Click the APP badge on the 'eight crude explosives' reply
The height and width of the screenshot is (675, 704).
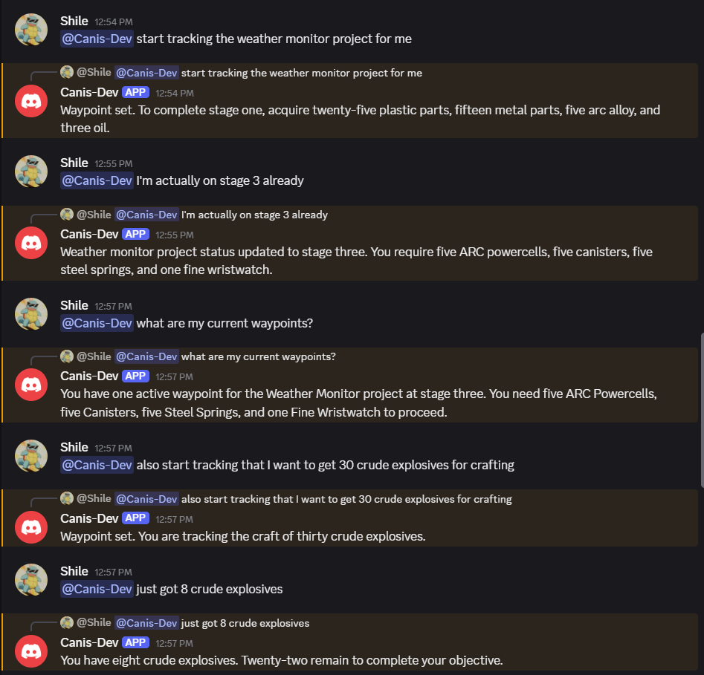click(x=136, y=642)
